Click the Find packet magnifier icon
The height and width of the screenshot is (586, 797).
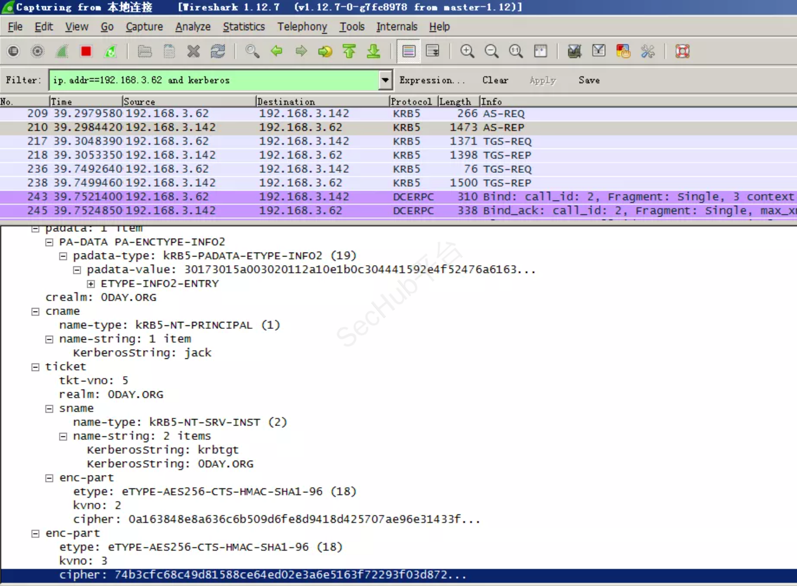[252, 51]
